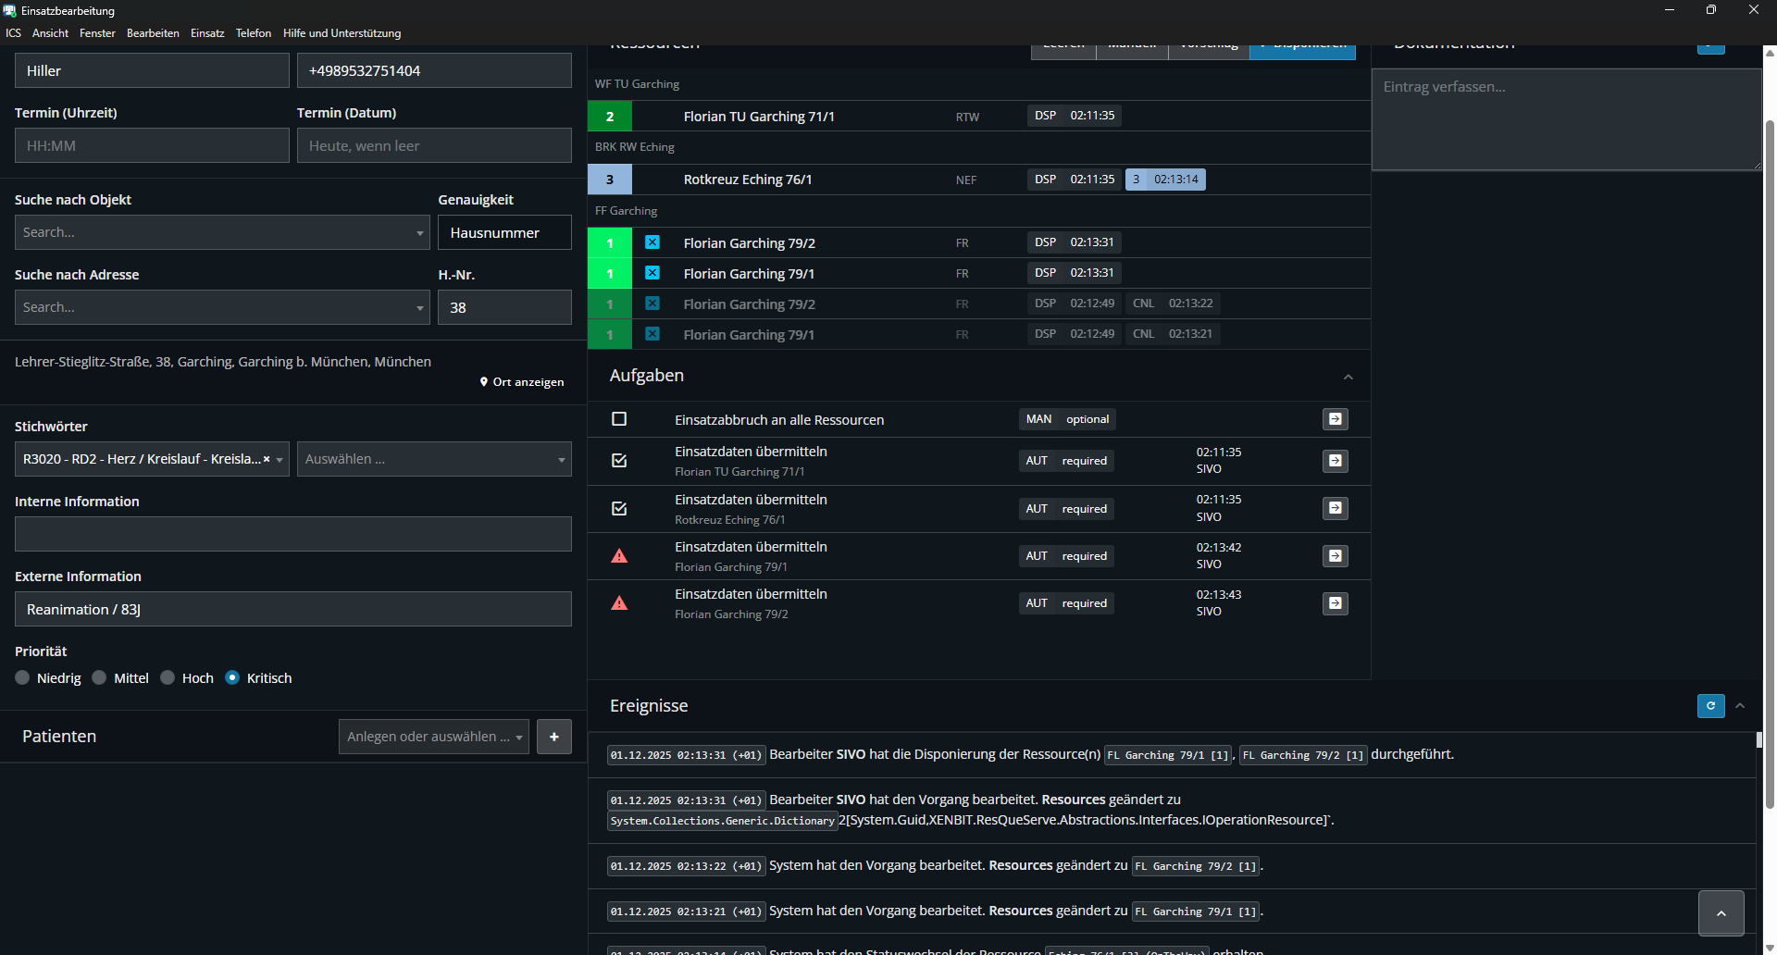Viewport: 1777px width, 955px height.
Task: Open the Telefon menu
Action: [253, 33]
